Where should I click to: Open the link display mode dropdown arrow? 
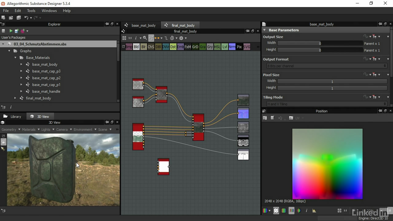(x=161, y=38)
